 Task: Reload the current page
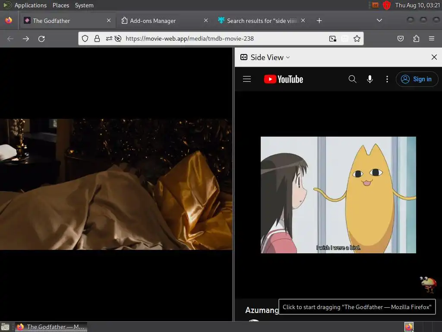pos(41,38)
